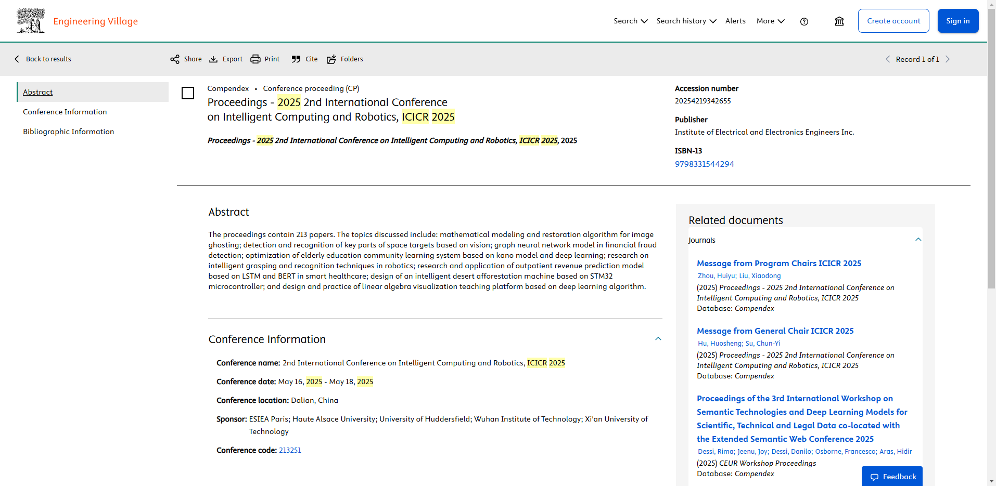Open Alerts in the top navigation
Image resolution: width=996 pixels, height=486 pixels.
(x=735, y=21)
